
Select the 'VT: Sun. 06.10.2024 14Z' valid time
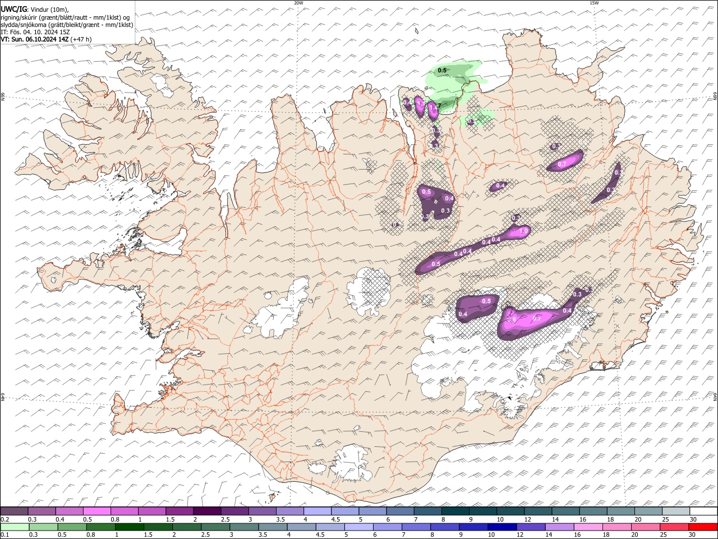tap(35, 39)
